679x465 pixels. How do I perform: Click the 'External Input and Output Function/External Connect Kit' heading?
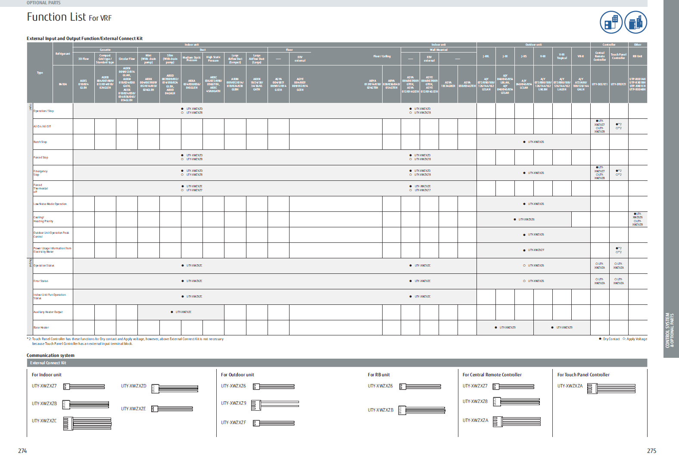(x=84, y=38)
